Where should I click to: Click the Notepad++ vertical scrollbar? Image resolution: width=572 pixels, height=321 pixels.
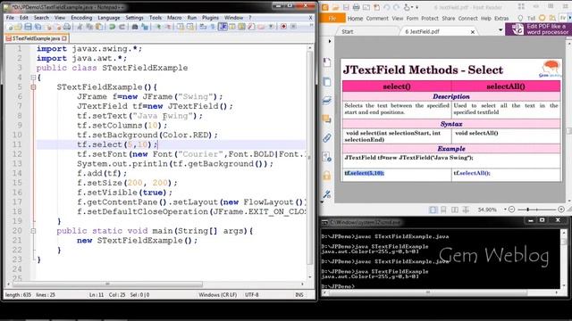coord(310,157)
